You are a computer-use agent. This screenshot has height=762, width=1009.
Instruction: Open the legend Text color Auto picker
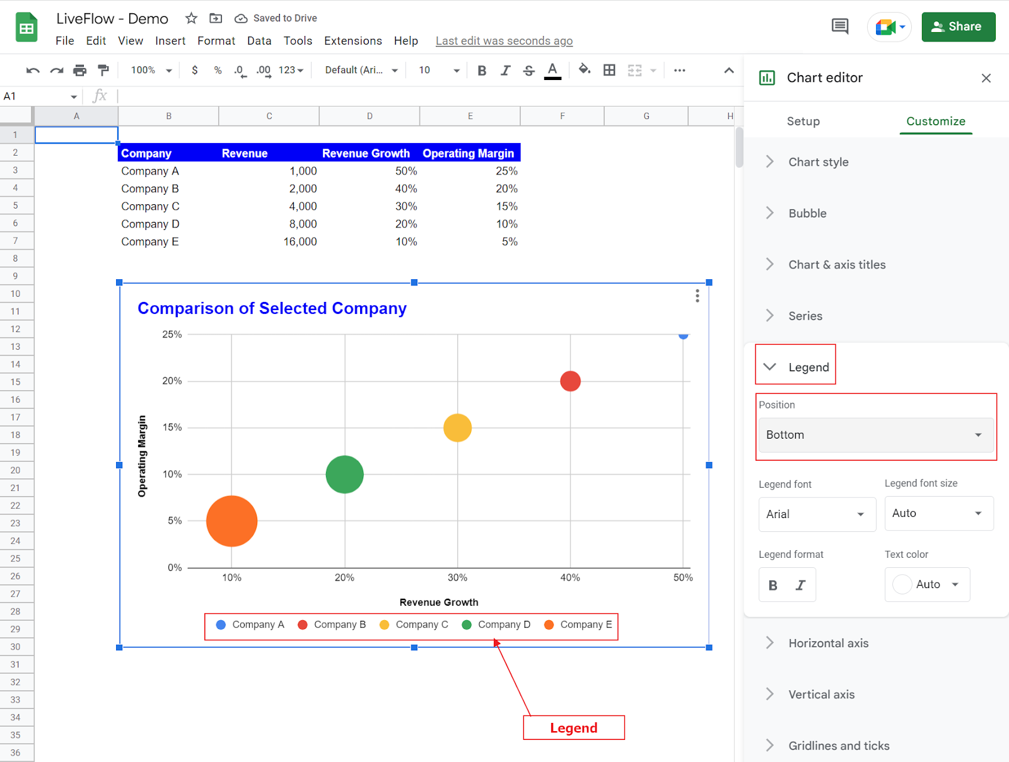[927, 584]
